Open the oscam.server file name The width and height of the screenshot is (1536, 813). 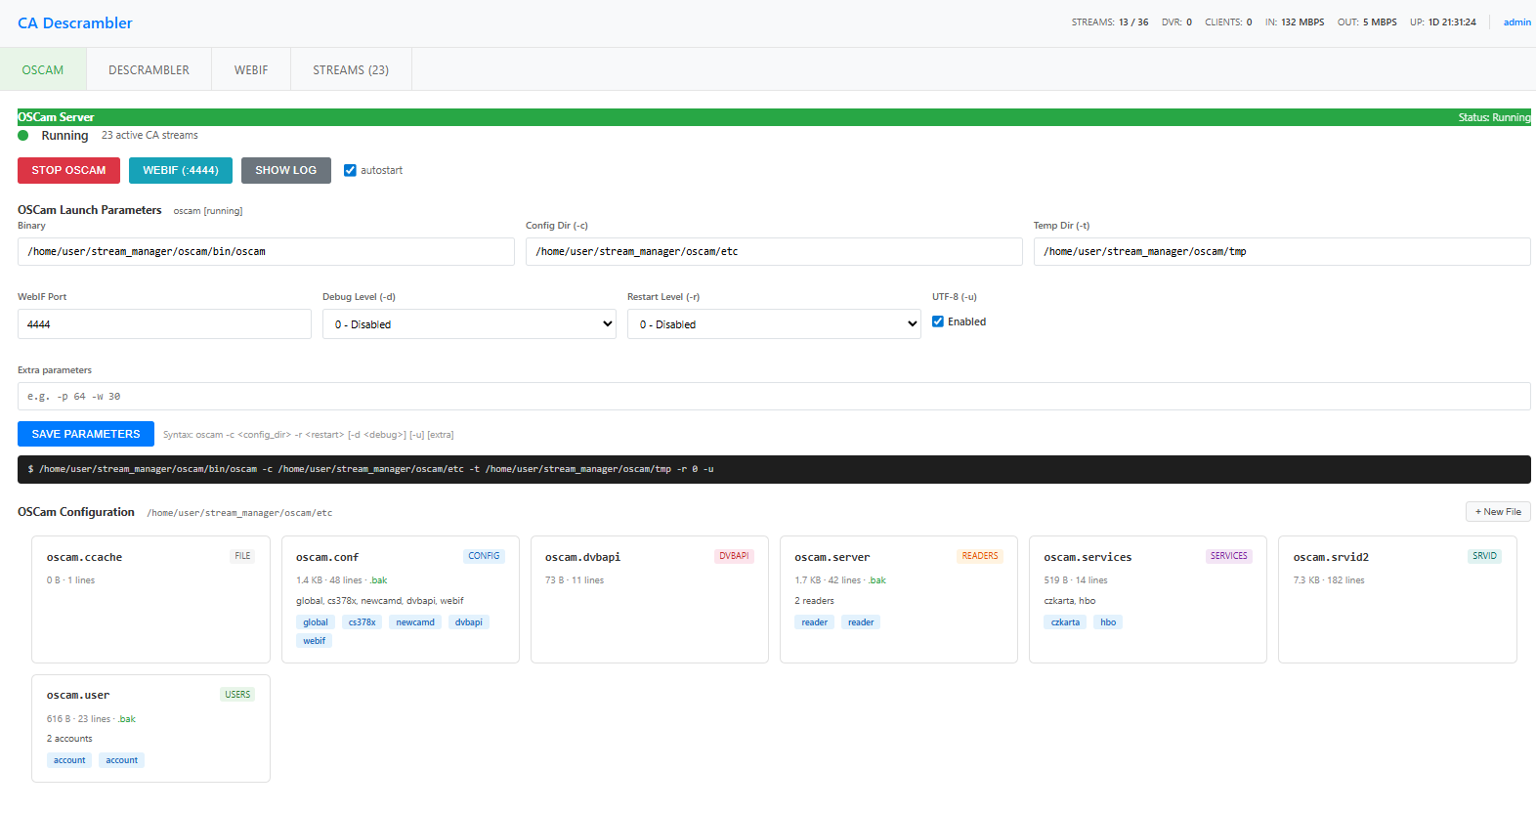(832, 557)
